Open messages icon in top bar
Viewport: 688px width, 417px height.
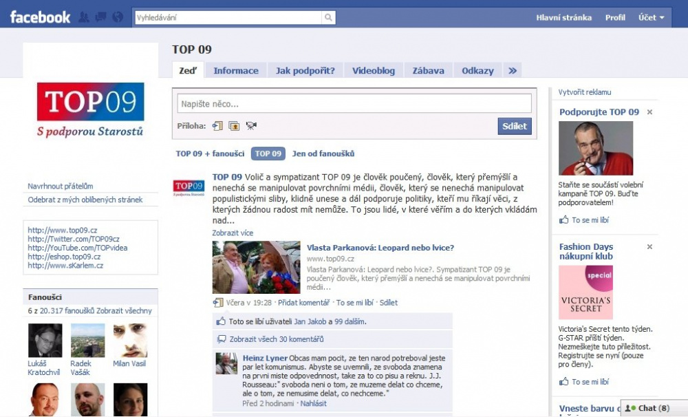[100, 17]
